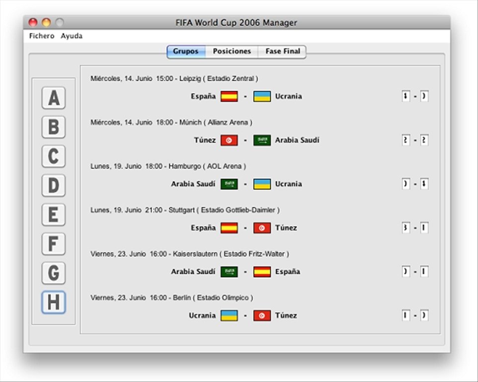Edit Túnez score in España - Túnez match
The width and height of the screenshot is (478, 382).
424,228
